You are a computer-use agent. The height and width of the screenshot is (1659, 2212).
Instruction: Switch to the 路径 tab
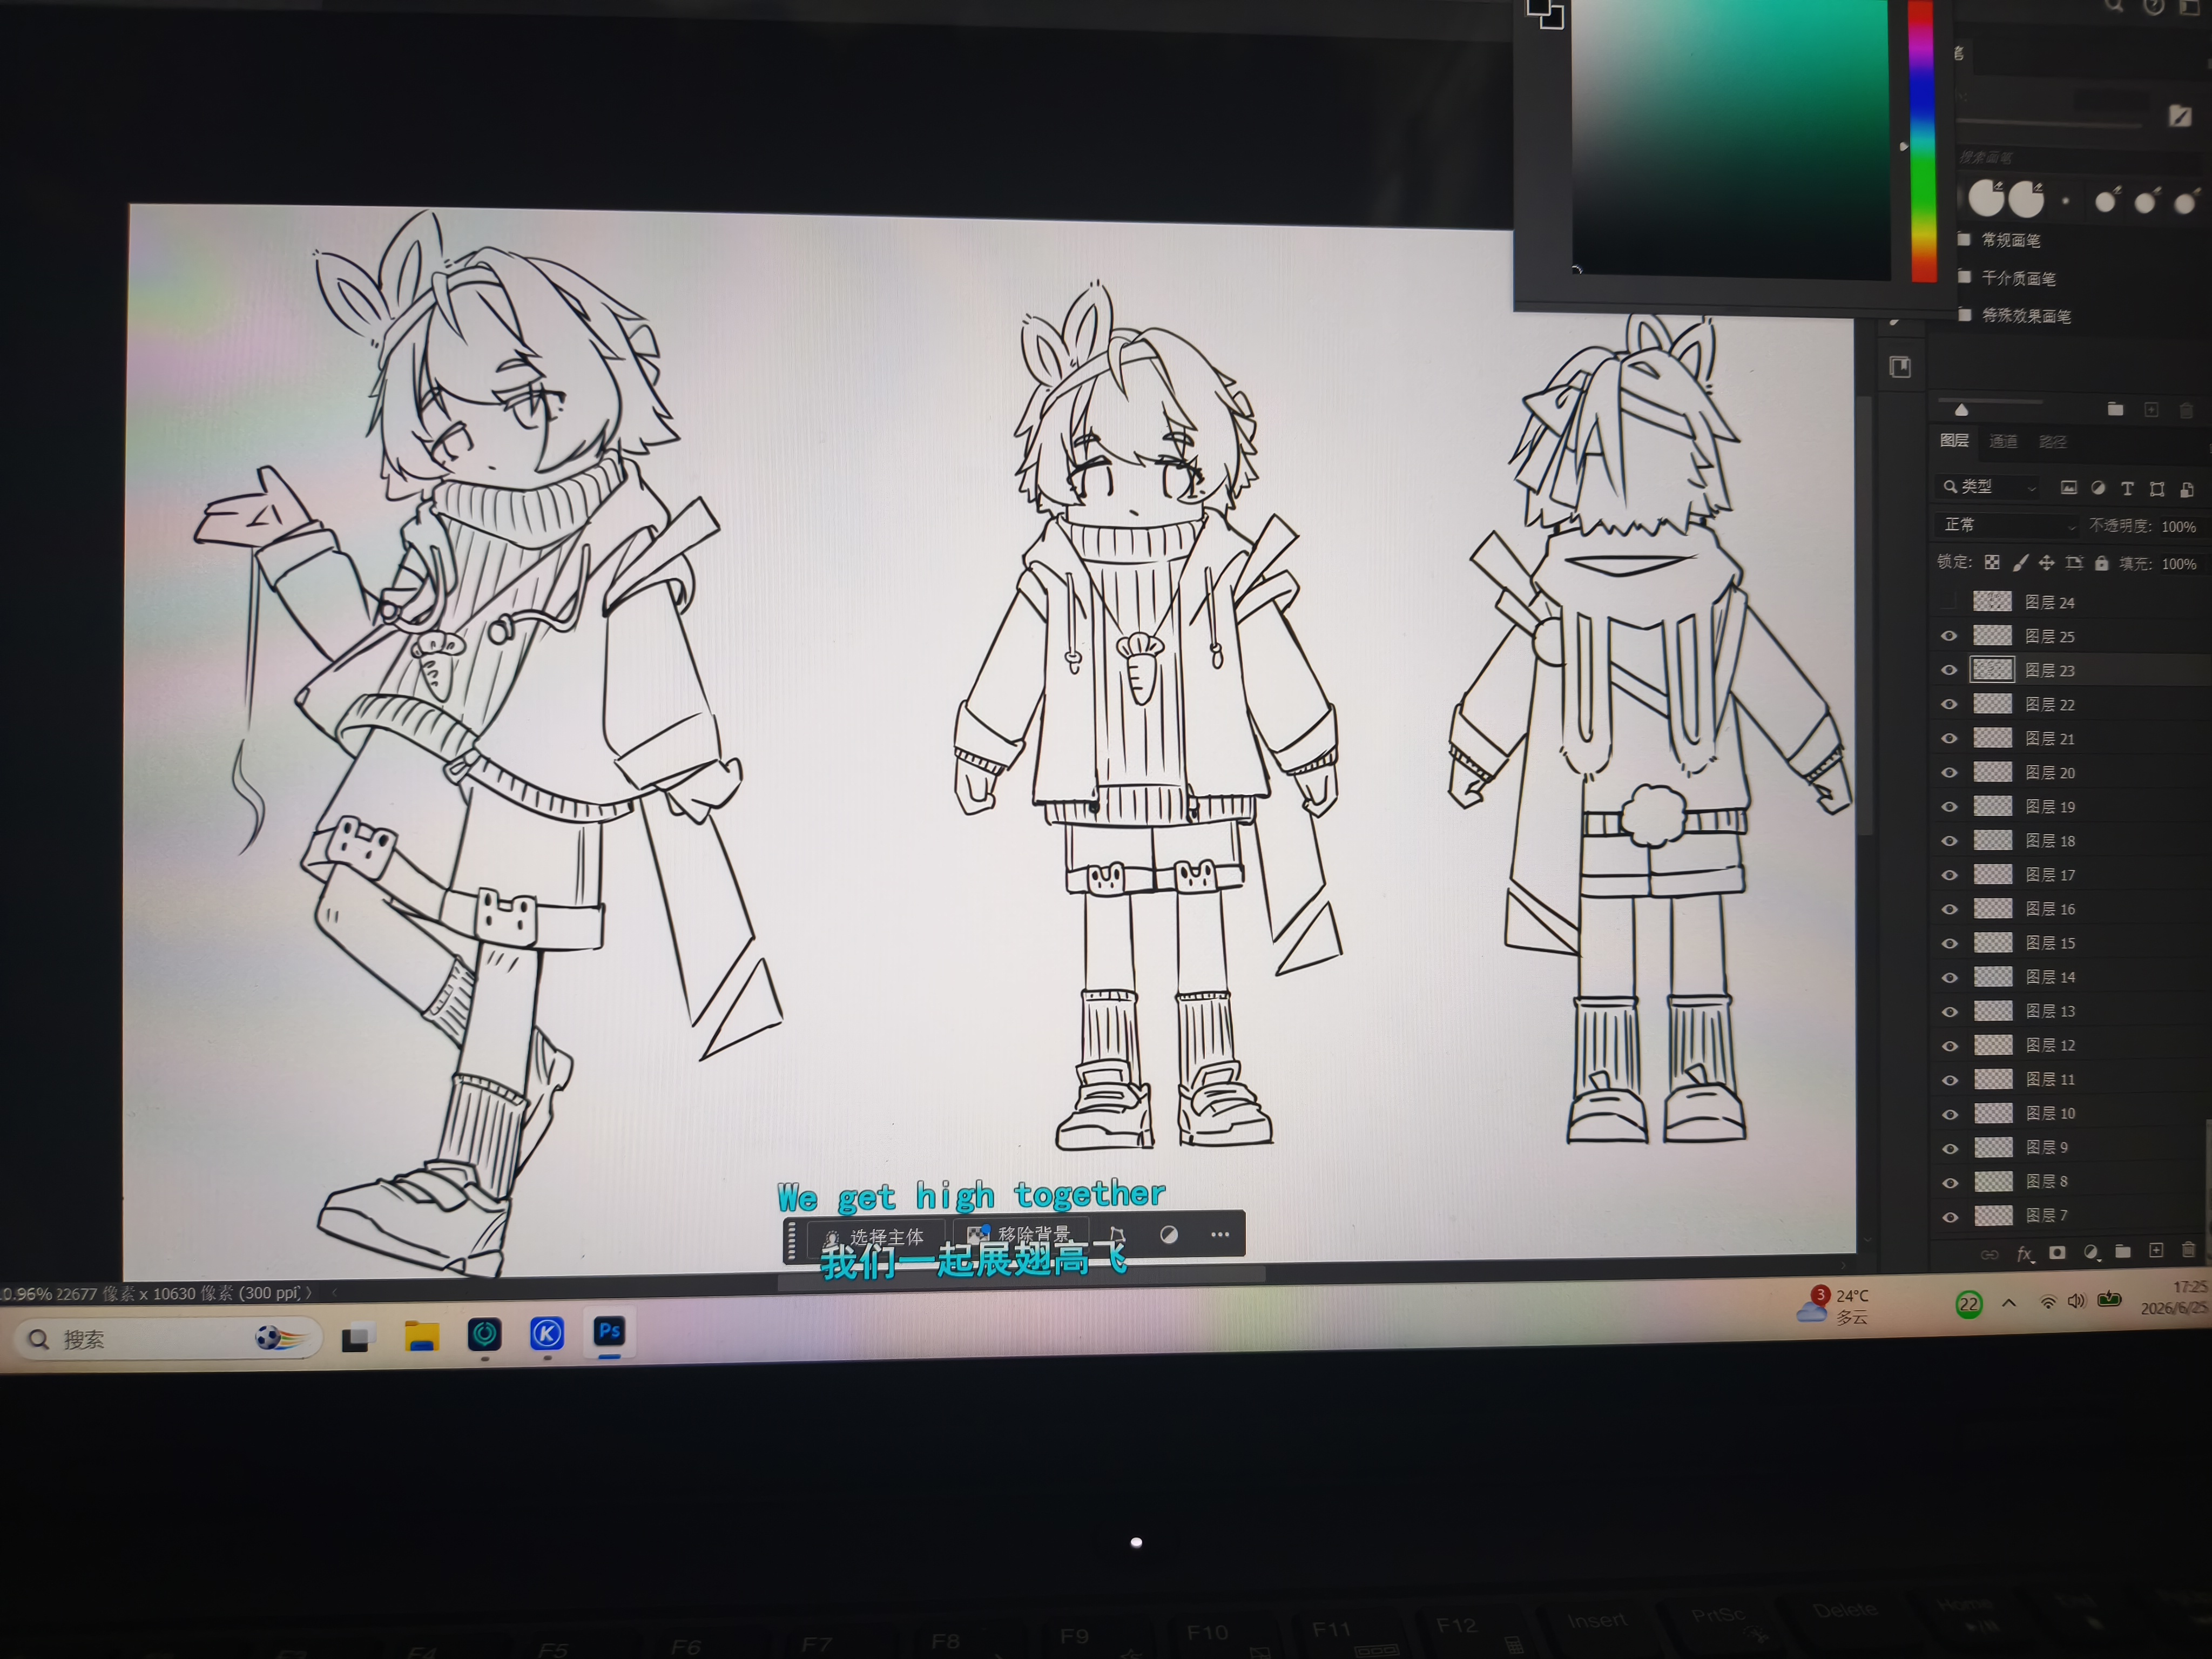pos(2053,442)
